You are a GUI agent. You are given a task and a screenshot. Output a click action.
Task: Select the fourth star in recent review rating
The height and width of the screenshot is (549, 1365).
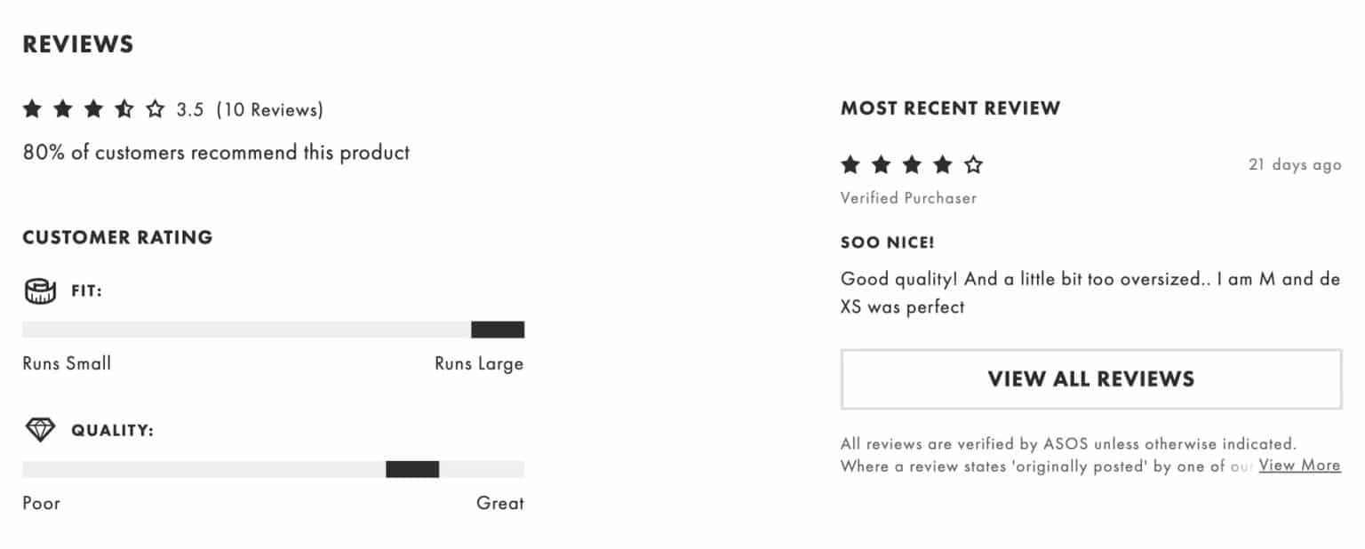944,164
